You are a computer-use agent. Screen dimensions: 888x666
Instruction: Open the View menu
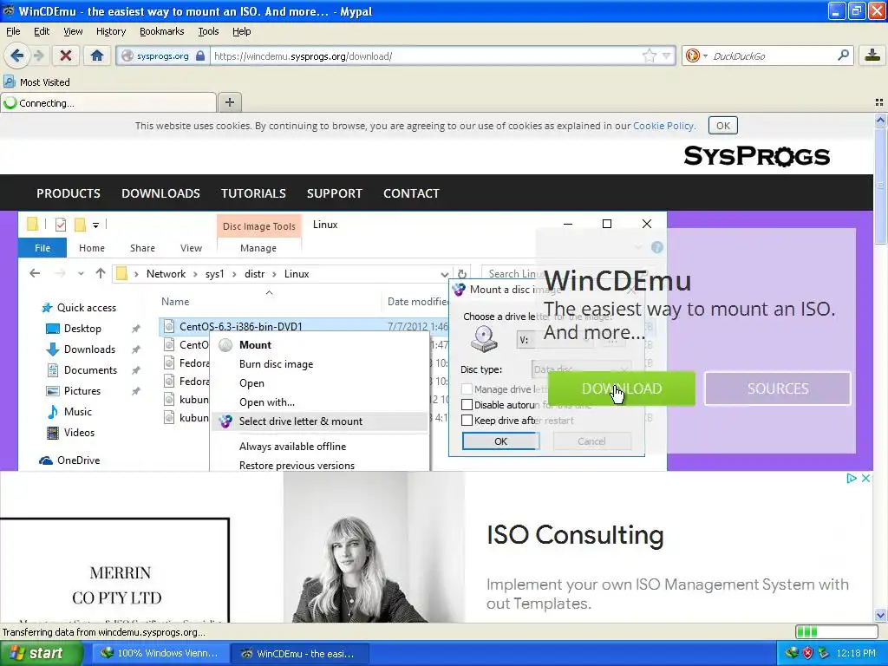pyautogui.click(x=73, y=31)
